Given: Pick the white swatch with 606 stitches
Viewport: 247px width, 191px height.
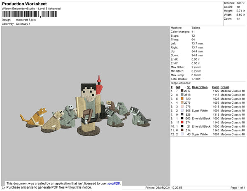Looking at the screenshot, I should click(x=182, y=110).
